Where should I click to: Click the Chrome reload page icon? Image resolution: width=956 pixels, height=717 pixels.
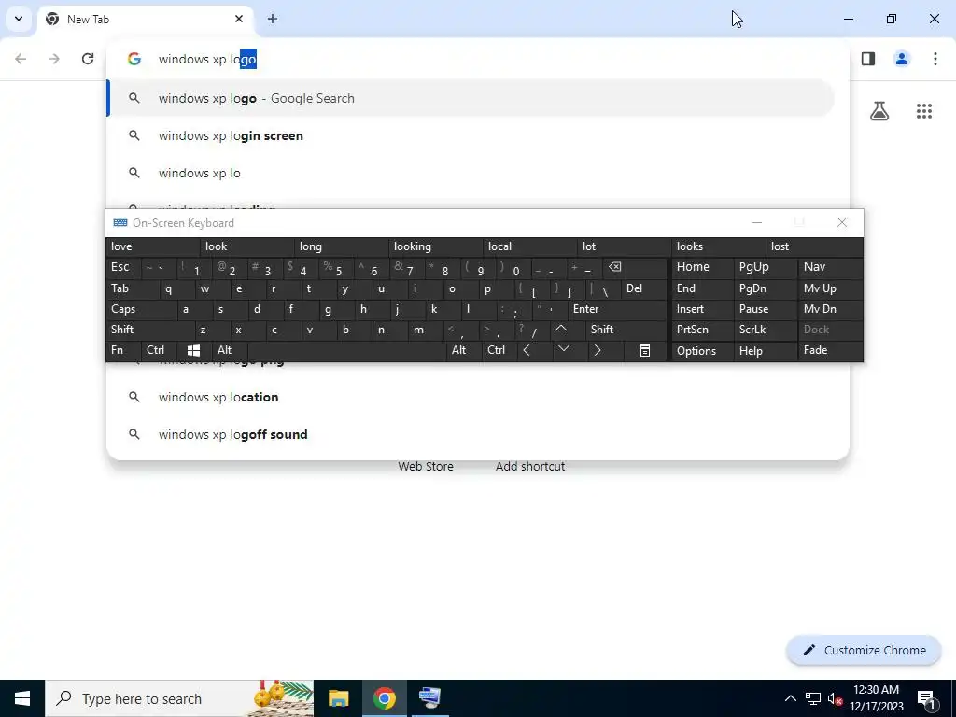88,59
